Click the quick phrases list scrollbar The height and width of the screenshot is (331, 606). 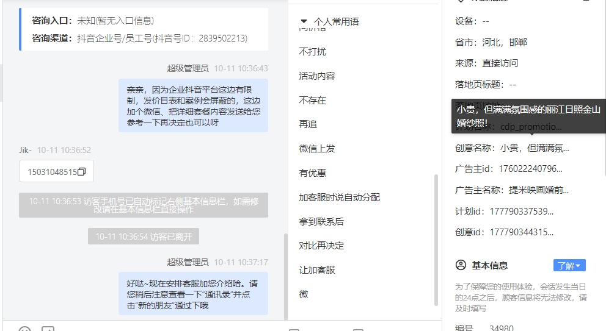[436, 240]
